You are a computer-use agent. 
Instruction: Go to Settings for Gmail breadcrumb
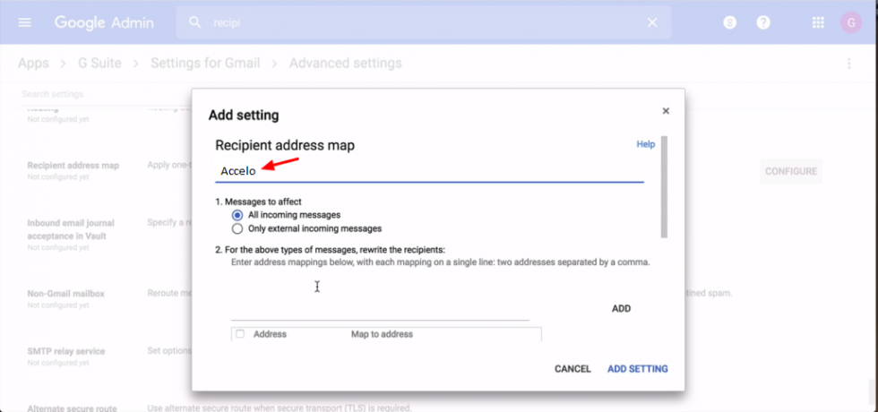point(204,64)
